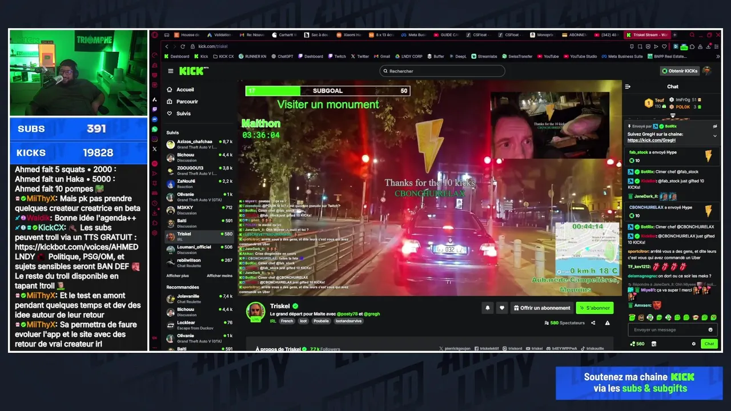Image resolution: width=731 pixels, height=411 pixels.
Task: Hide the pinned BotRix message
Action: pos(714,126)
